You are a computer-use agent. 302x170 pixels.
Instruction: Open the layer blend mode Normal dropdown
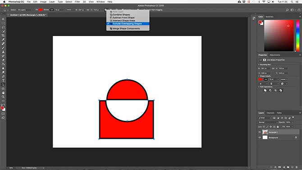tap(268, 122)
